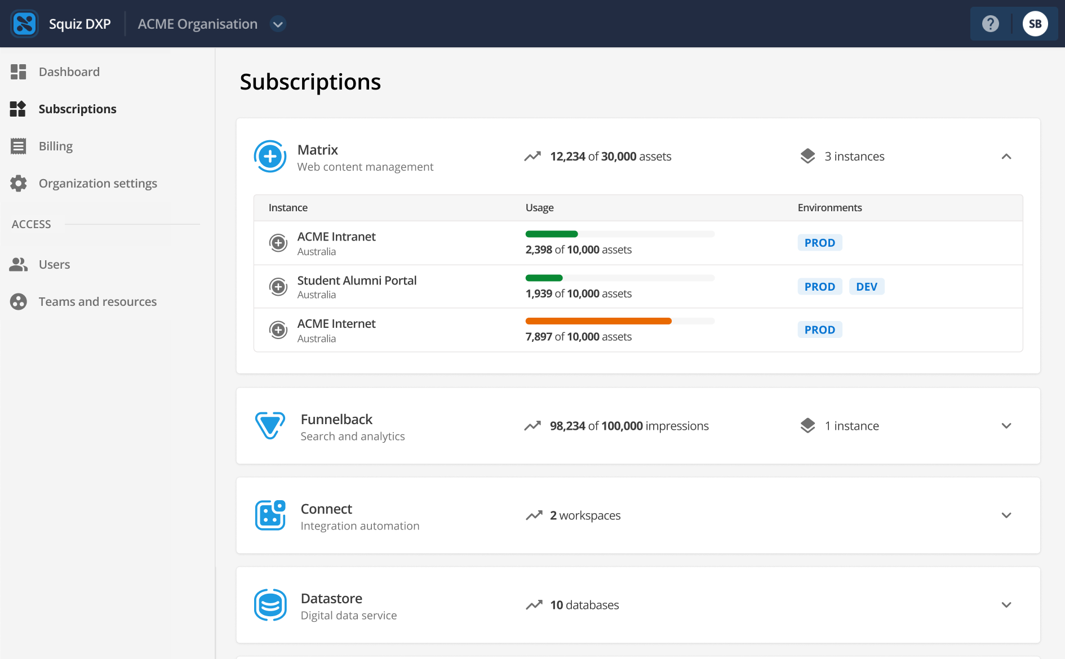1065x659 pixels.
Task: Click ACME Internet orange usage bar
Action: 598,321
